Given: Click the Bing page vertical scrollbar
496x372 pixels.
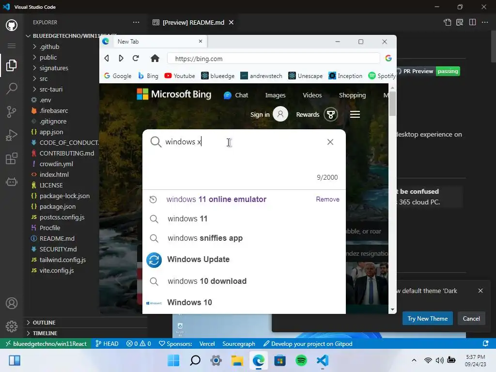Looking at the screenshot, I should pyautogui.click(x=392, y=104).
